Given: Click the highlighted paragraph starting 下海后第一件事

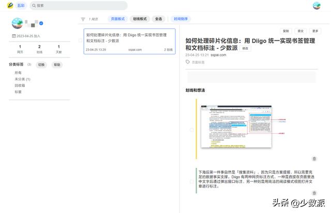Looking at the screenshot, I should point(257,179).
